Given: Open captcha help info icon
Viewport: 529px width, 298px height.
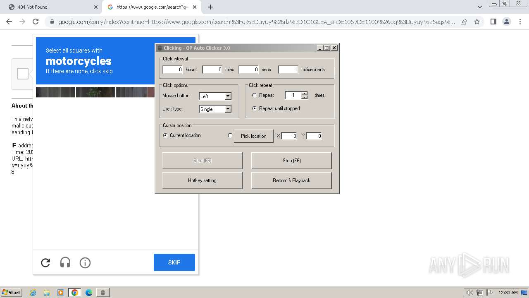Looking at the screenshot, I should 85,262.
